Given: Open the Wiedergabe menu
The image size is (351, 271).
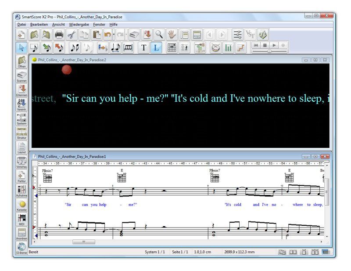Looking at the screenshot, I should (79, 25).
